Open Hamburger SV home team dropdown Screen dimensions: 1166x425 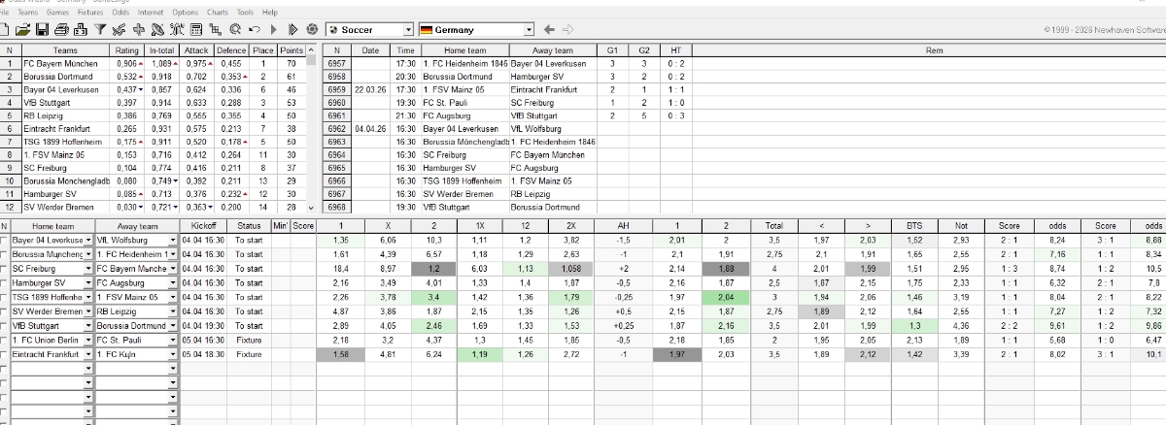pyautogui.click(x=89, y=282)
